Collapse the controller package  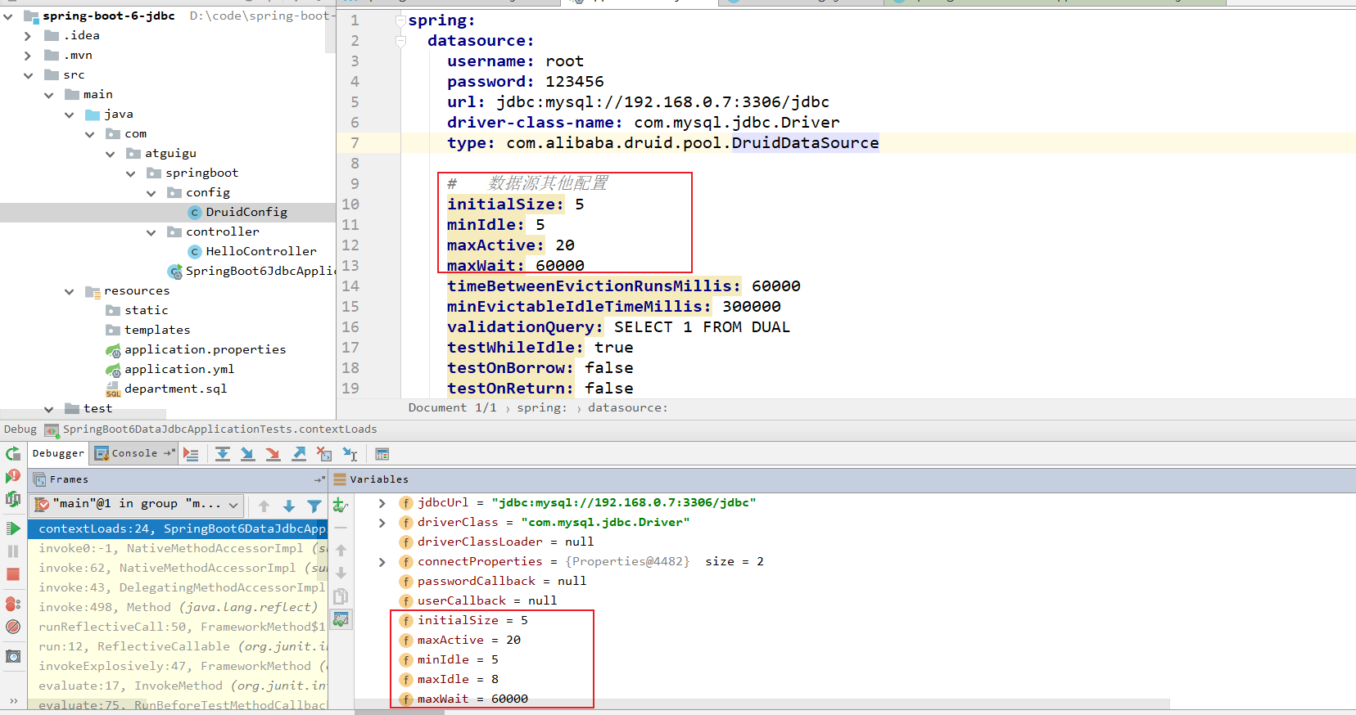click(x=151, y=232)
